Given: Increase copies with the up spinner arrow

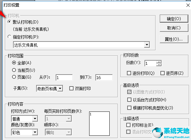Looking at the screenshot, I should [x=159, y=62].
